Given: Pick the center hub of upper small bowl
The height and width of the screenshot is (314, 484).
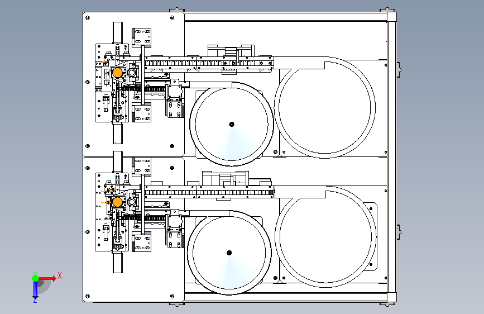Looking at the screenshot, I should pyautogui.click(x=232, y=124).
